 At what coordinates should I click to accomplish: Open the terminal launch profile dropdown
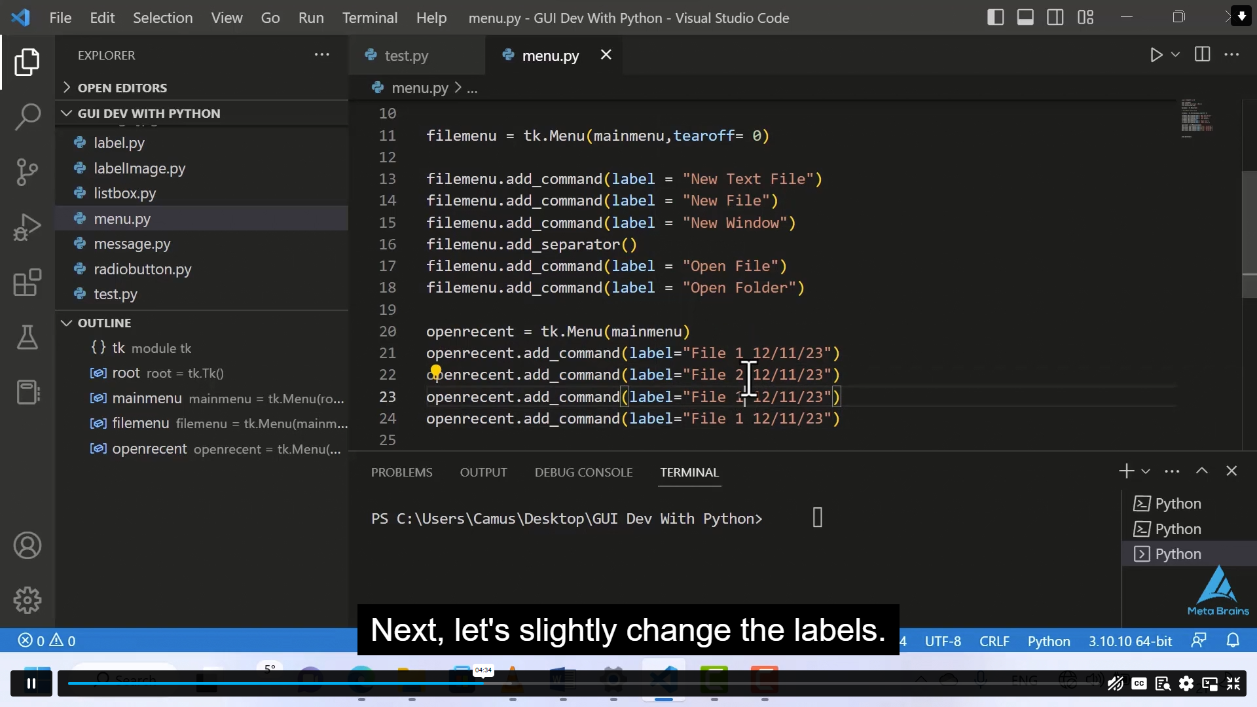coord(1147,471)
